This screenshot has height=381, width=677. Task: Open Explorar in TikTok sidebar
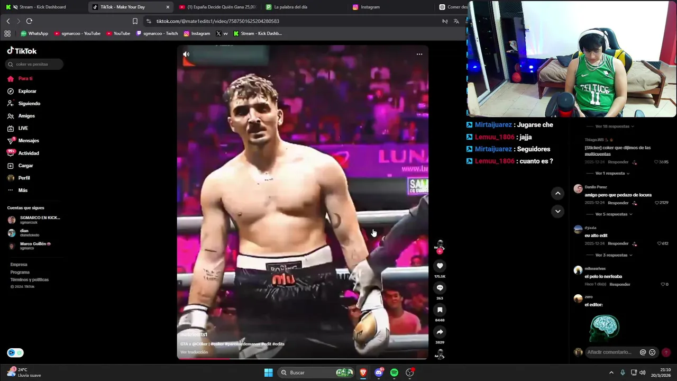tap(22, 92)
